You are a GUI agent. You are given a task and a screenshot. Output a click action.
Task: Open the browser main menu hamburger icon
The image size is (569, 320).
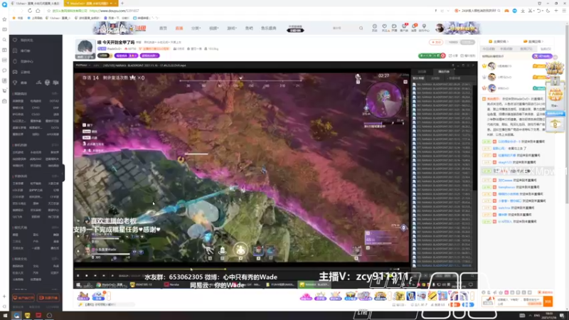coord(564,11)
